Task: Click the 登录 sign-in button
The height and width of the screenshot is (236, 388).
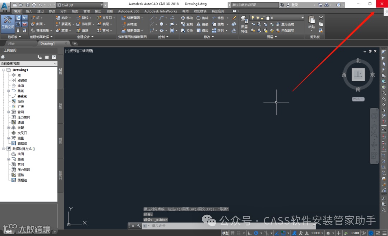Action: click(x=292, y=5)
